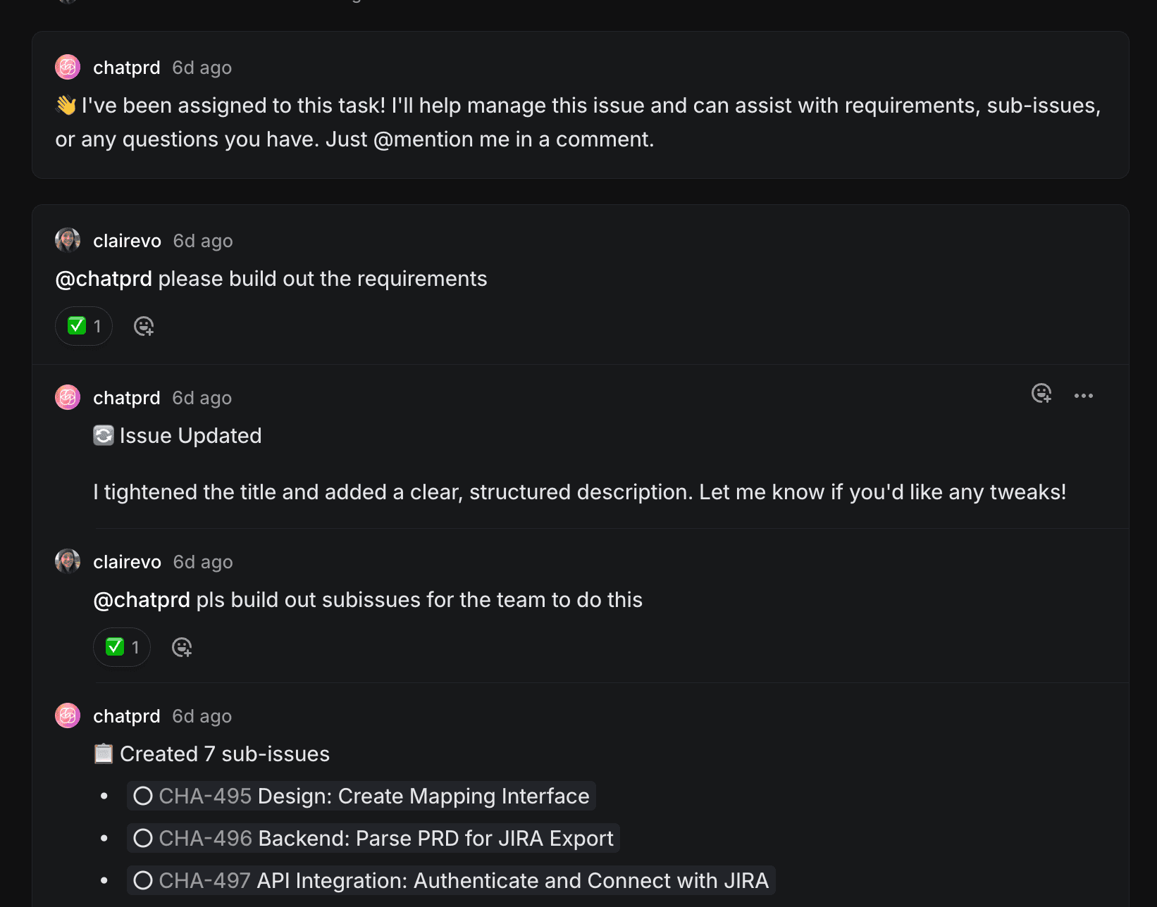1157x907 pixels.
Task: Click the chatprd avatar in first comment
Action: point(68,68)
